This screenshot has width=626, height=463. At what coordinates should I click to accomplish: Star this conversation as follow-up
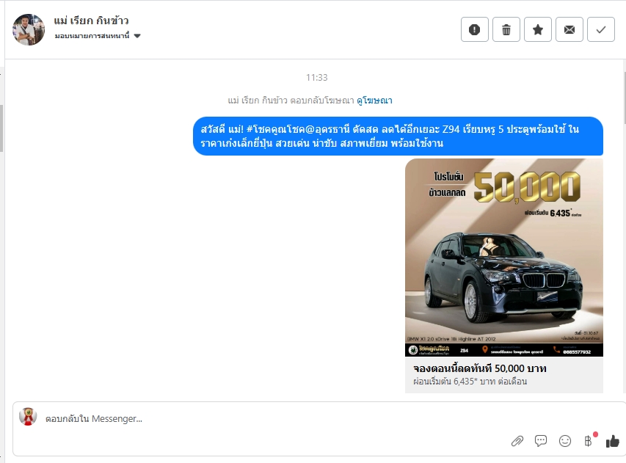coord(538,29)
